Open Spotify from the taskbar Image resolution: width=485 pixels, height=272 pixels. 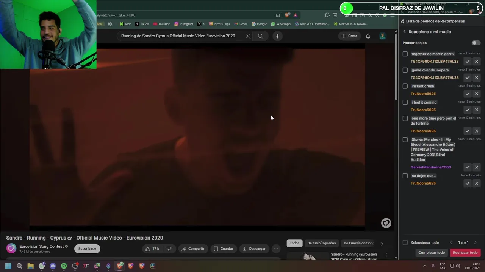pyautogui.click(x=64, y=266)
